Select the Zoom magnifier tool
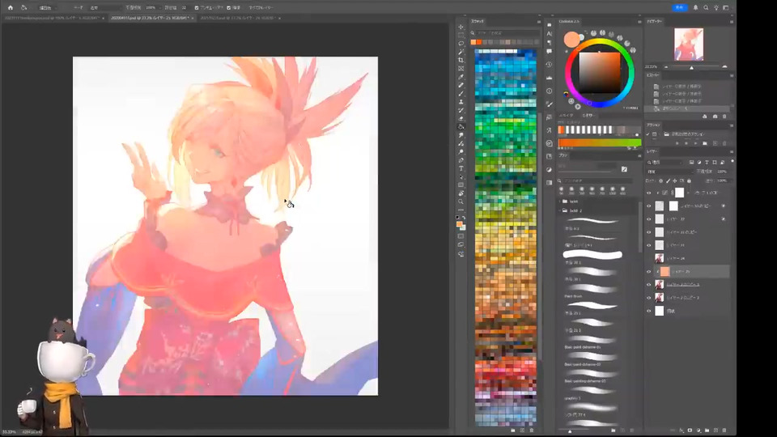The width and height of the screenshot is (777, 437). pos(461,202)
